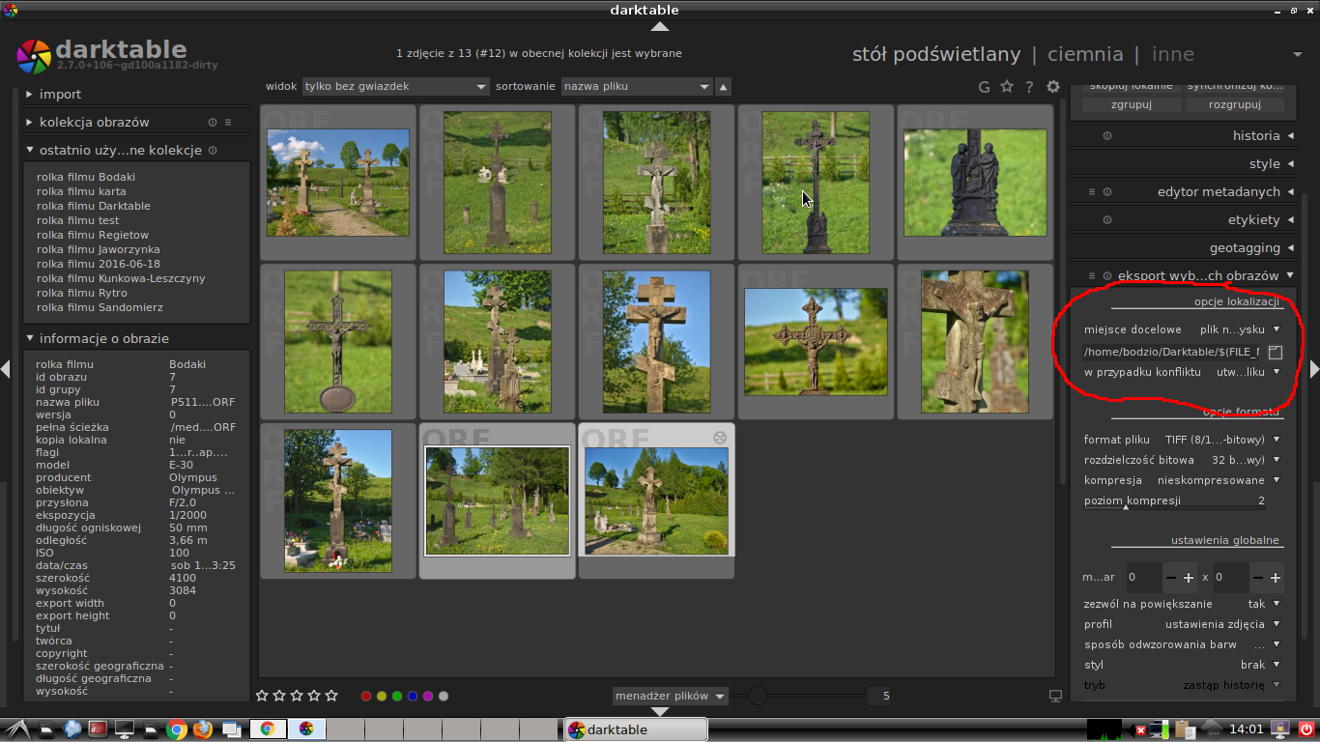Set rating with the first star
The width and height of the screenshot is (1320, 742).
tap(262, 696)
